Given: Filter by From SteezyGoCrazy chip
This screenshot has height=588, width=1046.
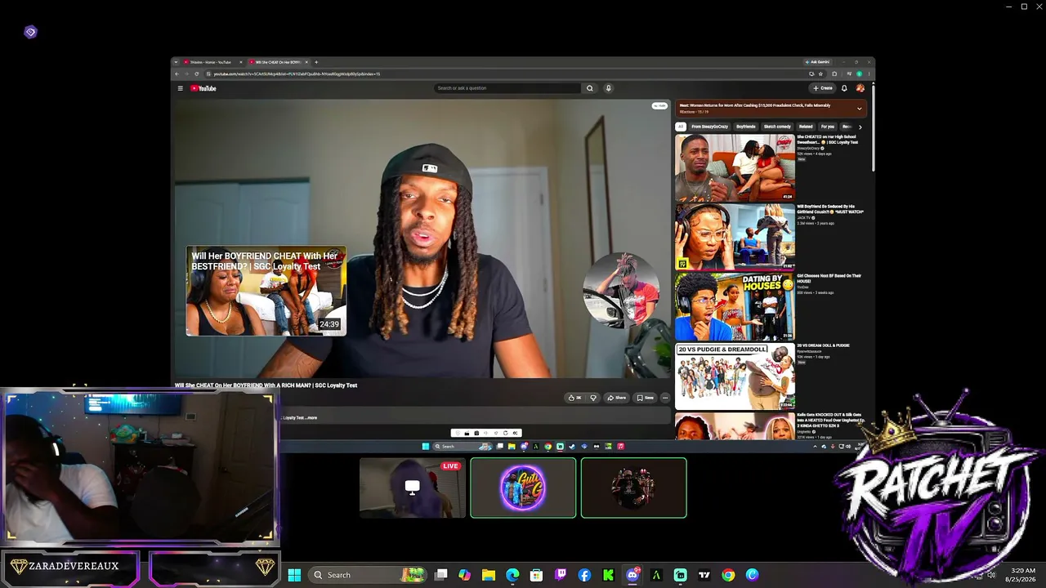Looking at the screenshot, I should pos(709,127).
